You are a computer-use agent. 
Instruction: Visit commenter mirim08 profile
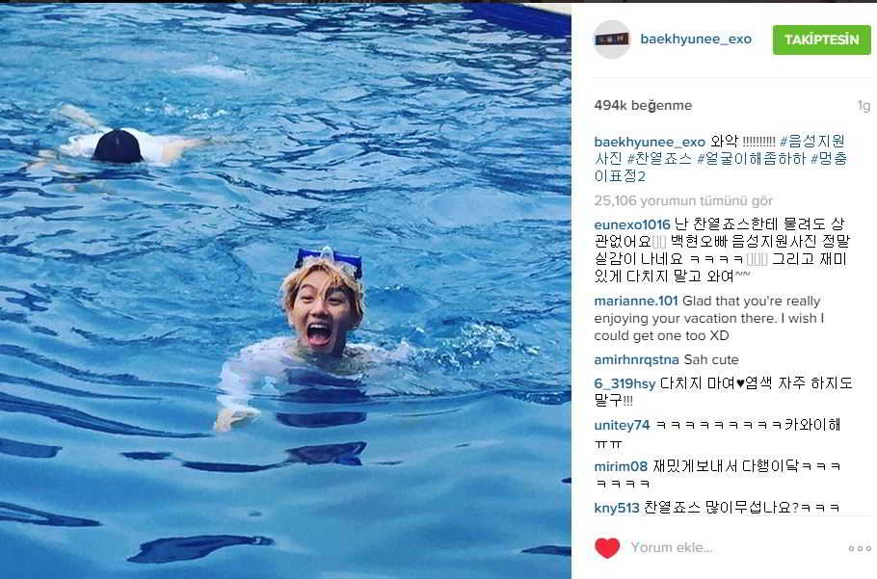(x=621, y=466)
